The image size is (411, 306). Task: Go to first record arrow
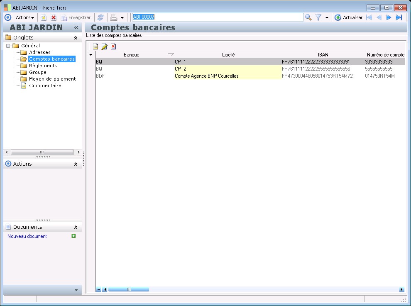pos(369,17)
